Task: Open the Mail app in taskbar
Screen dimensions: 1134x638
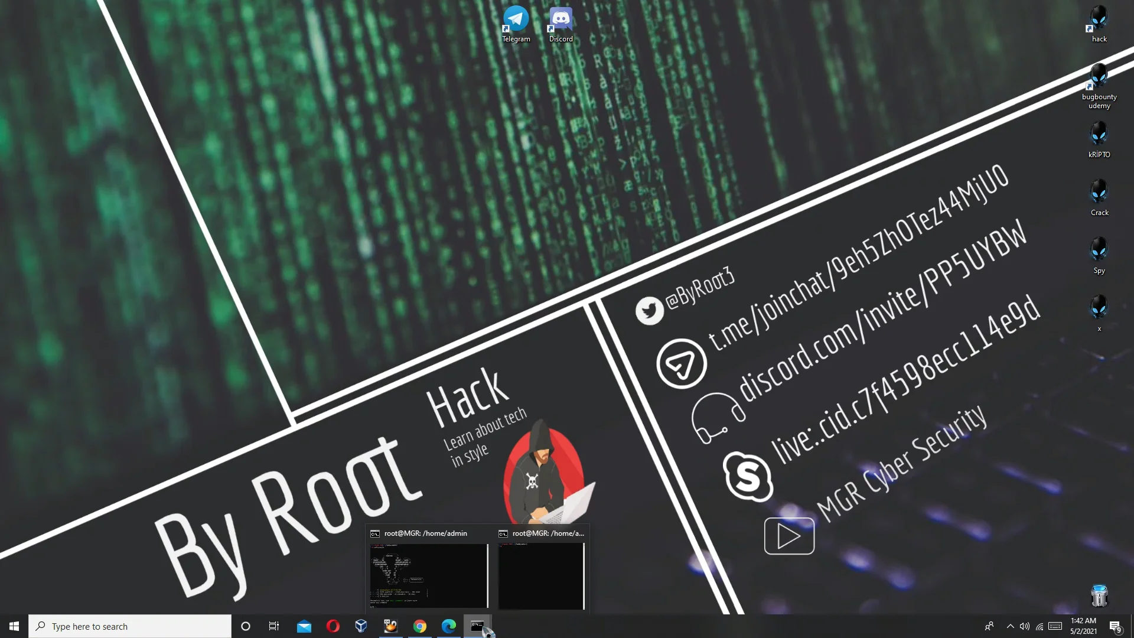Action: (x=304, y=626)
